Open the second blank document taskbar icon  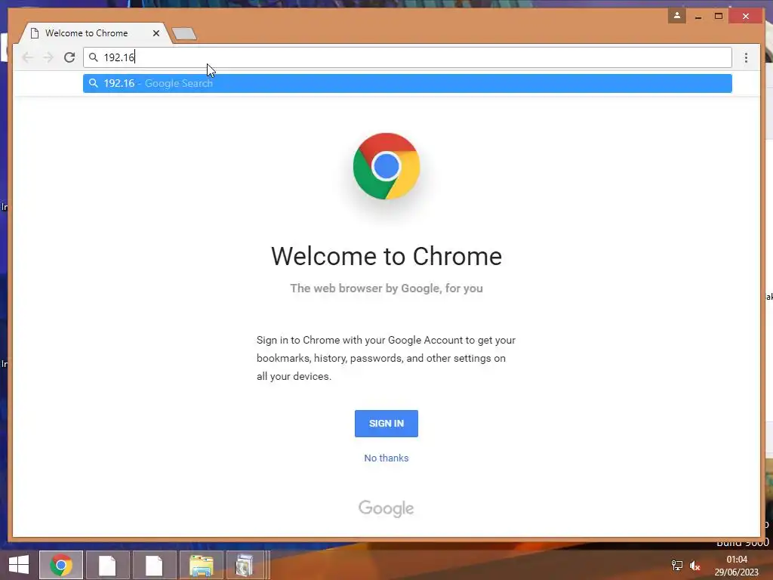click(154, 565)
